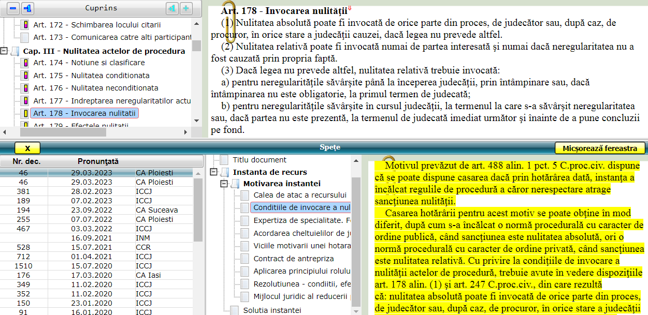Click the page icon beside Contract de antrepriza
648x315 pixels.
click(245, 259)
